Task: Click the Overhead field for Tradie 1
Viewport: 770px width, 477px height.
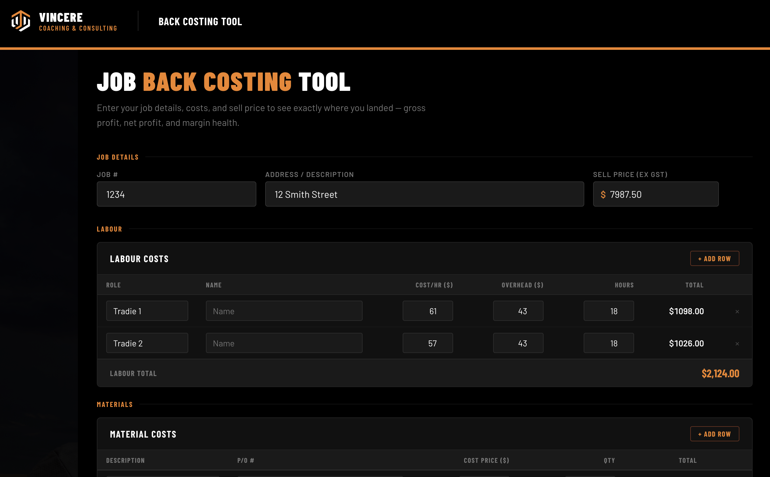Action: click(x=518, y=311)
